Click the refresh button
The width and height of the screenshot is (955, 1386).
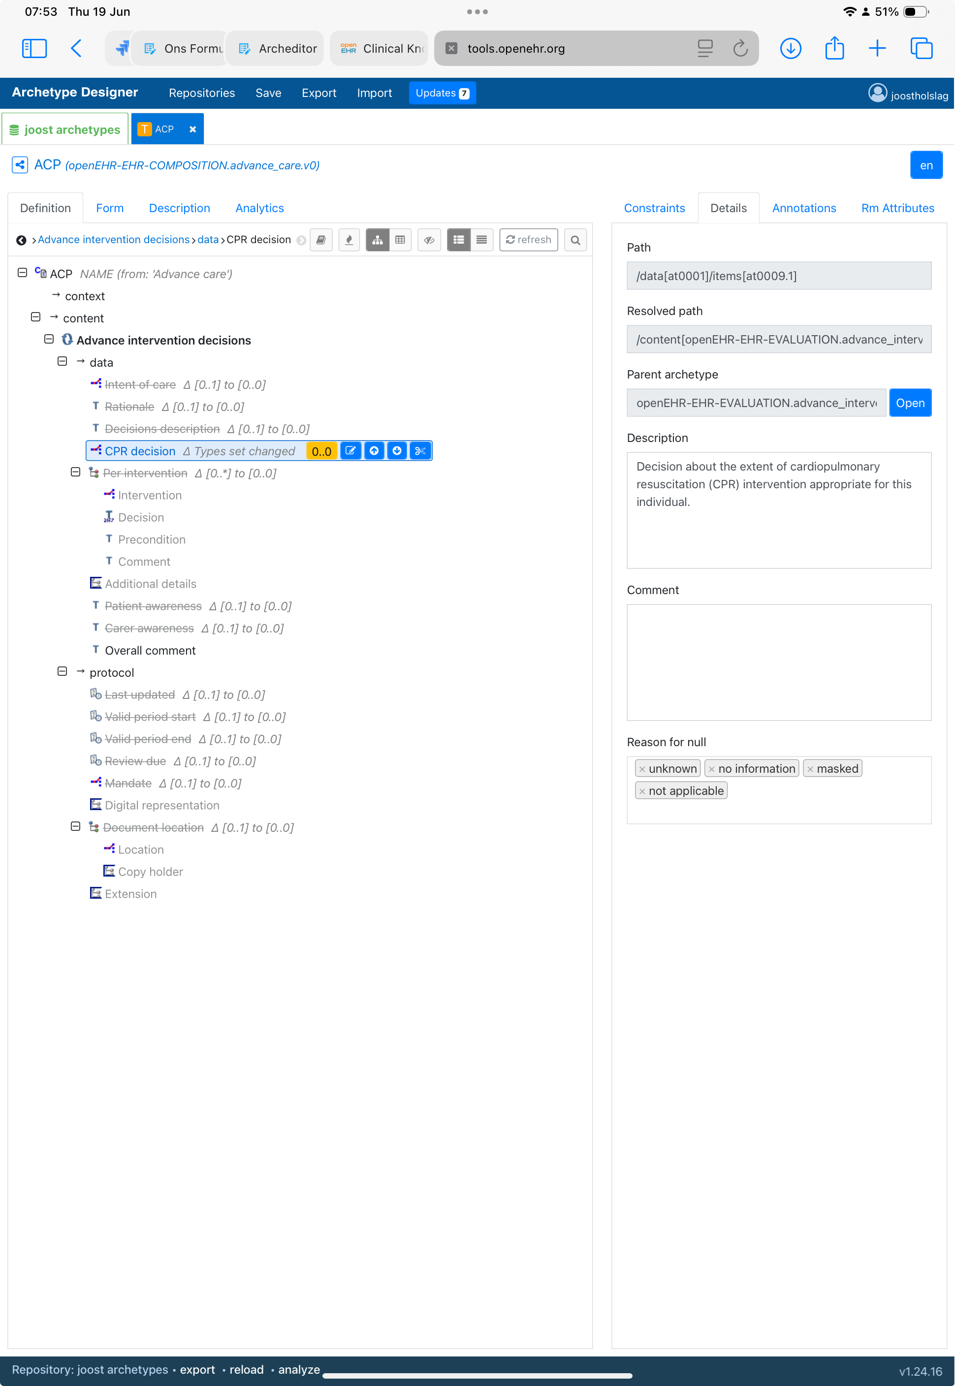point(528,240)
